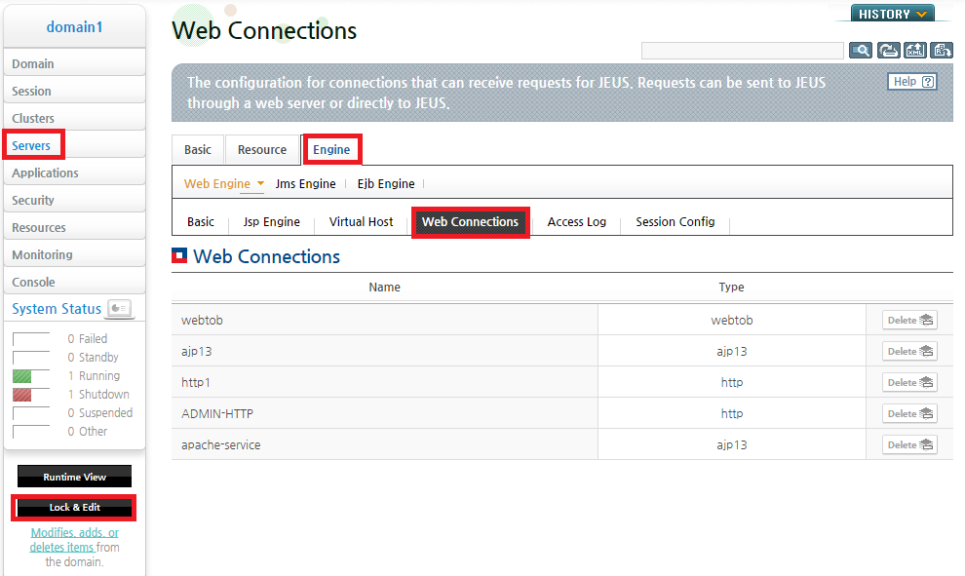Click the XML export icon
965x576 pixels.
click(x=915, y=51)
